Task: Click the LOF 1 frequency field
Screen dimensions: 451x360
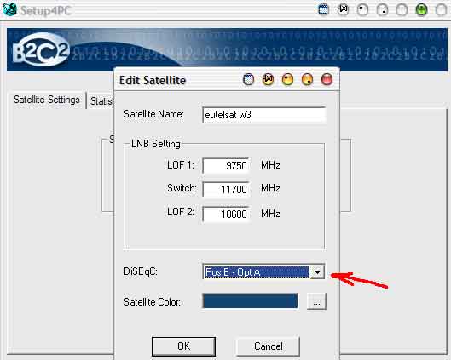Action: click(226, 166)
